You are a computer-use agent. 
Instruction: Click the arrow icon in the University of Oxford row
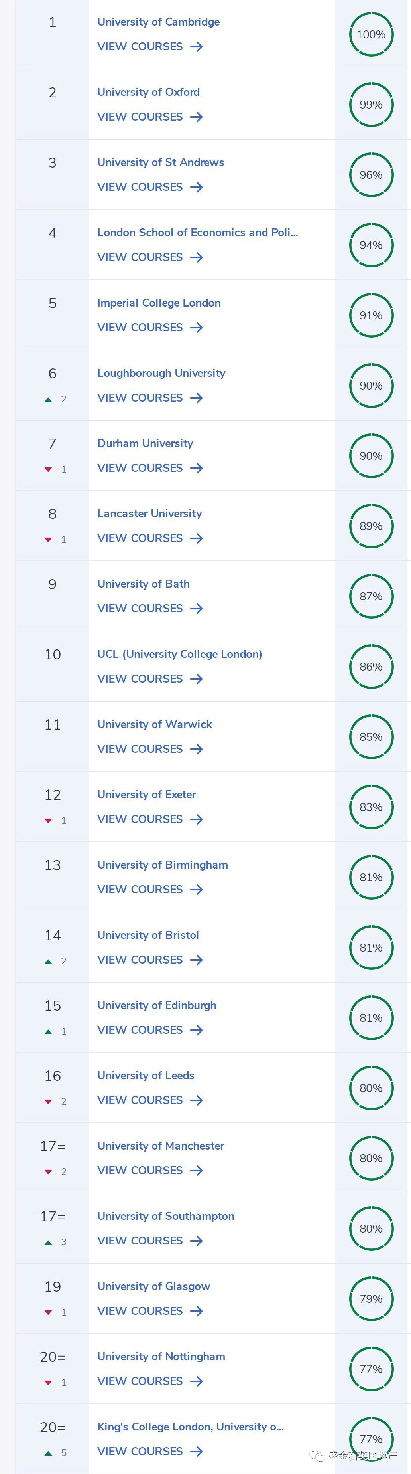197,117
